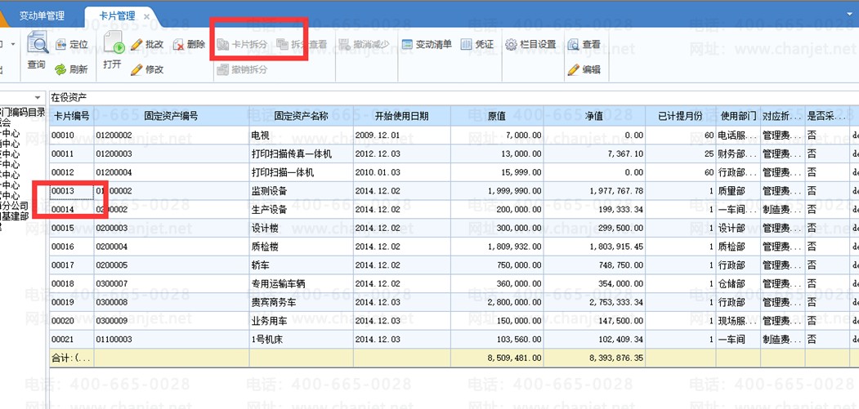Click the 编辑 edit pencil icon
This screenshot has width=859, height=409.
pos(573,69)
